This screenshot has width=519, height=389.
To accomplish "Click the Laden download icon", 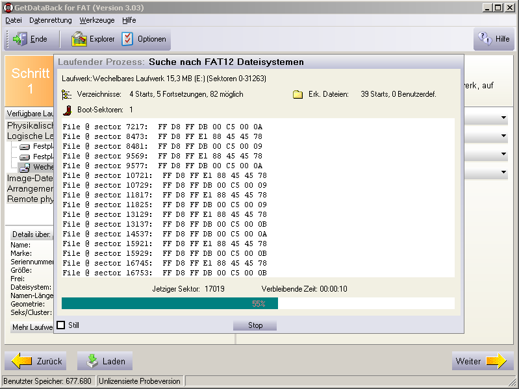I will 92,361.
